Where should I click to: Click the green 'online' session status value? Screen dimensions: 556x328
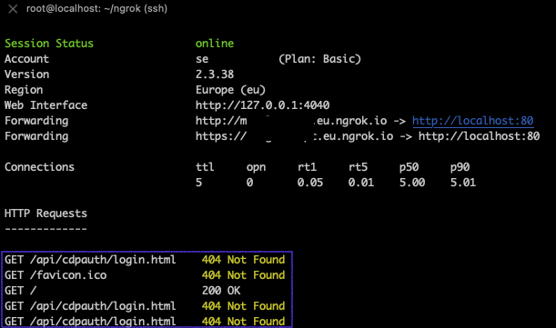pyautogui.click(x=215, y=44)
